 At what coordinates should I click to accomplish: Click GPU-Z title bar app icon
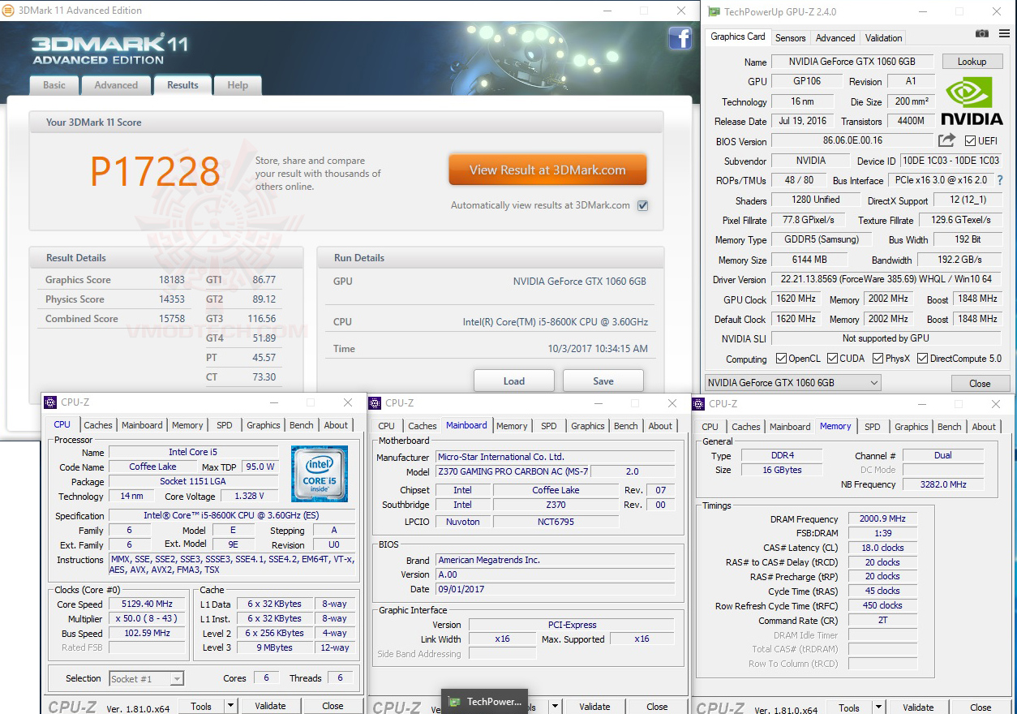point(714,11)
